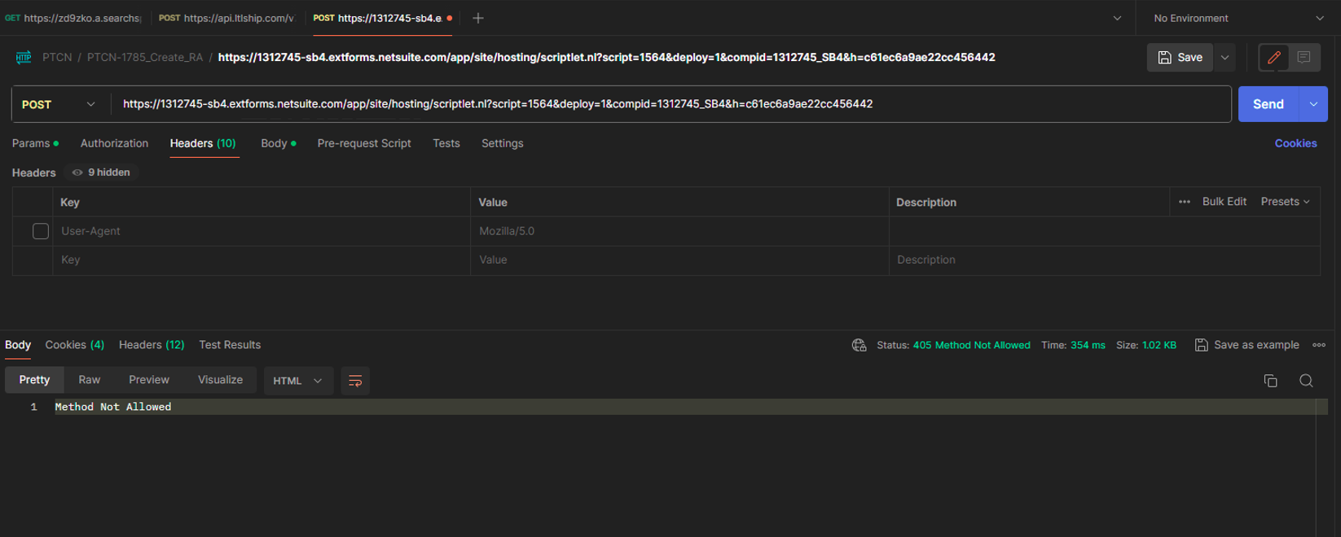This screenshot has width=1341, height=537.
Task: Open the Pre-request Script tab
Action: click(363, 143)
